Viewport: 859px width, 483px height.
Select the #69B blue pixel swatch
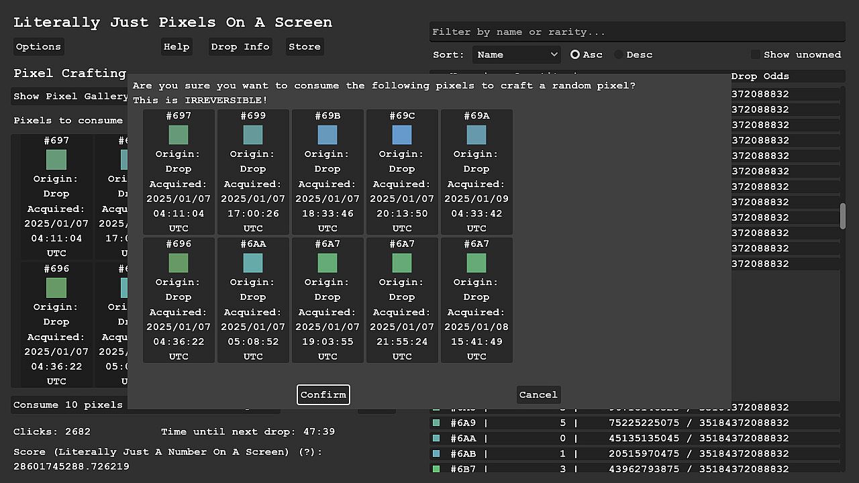coord(327,136)
